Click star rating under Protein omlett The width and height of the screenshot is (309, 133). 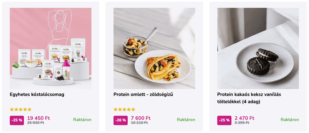tap(124, 109)
